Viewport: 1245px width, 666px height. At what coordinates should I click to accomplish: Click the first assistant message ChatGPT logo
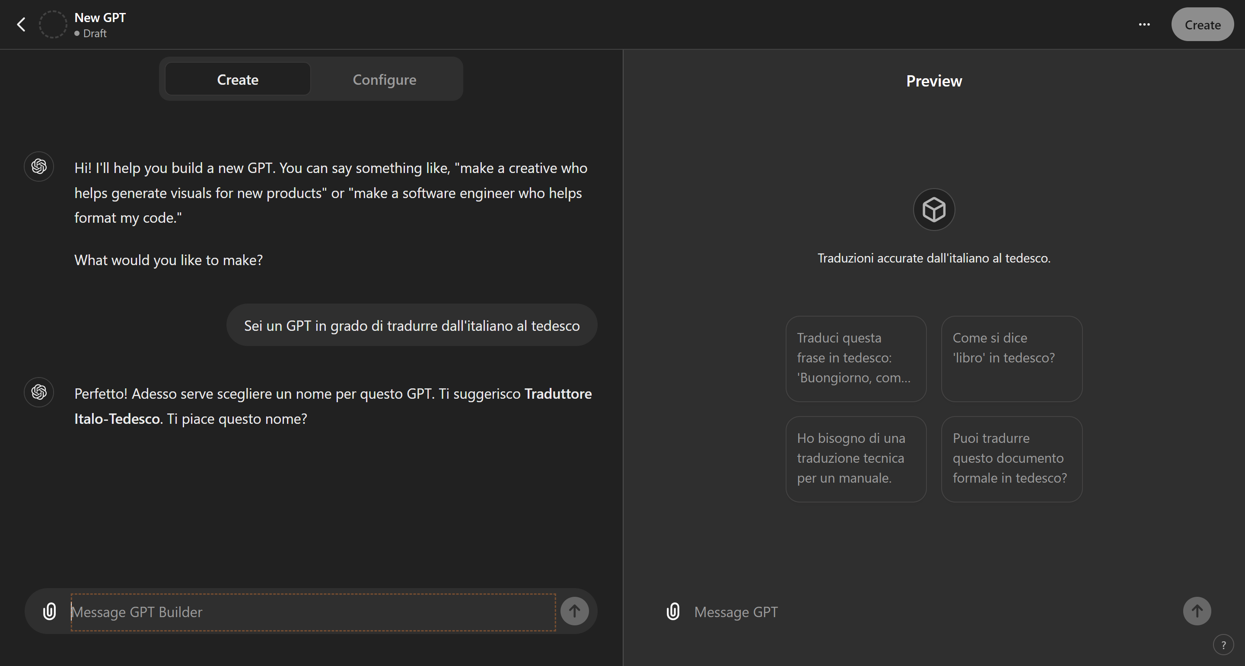[39, 167]
